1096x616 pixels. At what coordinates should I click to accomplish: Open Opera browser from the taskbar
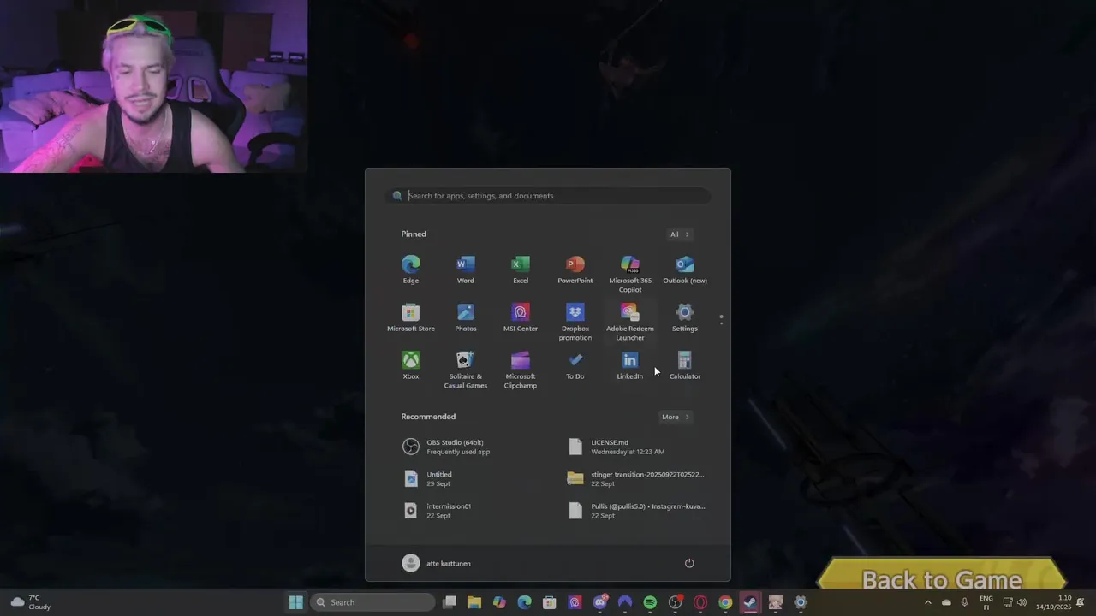[x=700, y=602]
